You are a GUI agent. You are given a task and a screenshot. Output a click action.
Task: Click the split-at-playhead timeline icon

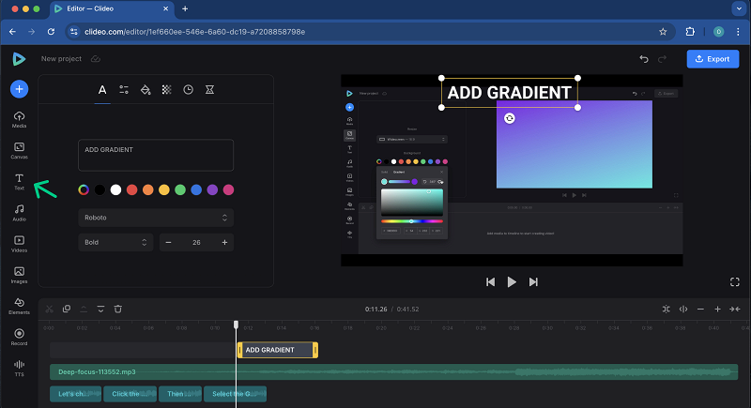683,309
